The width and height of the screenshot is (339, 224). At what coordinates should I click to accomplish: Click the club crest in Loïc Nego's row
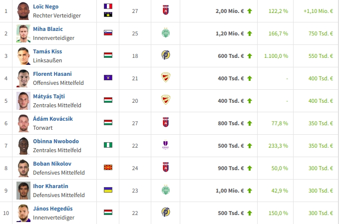[x=166, y=10]
